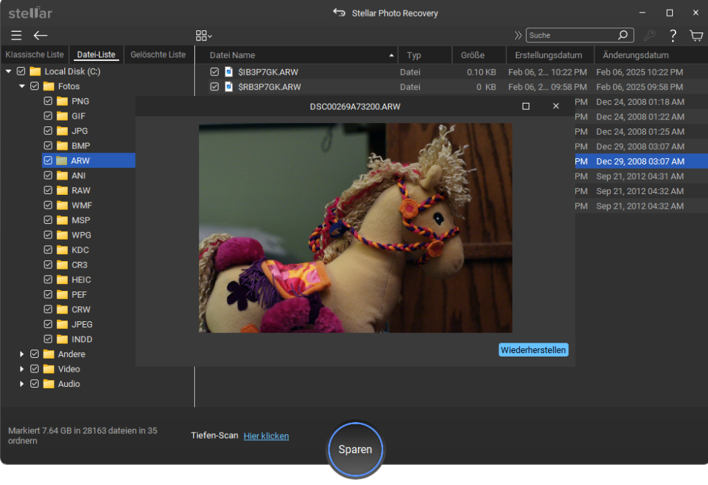Toggle the HEIC folder checkbox
The image size is (708, 485).
coord(48,280)
